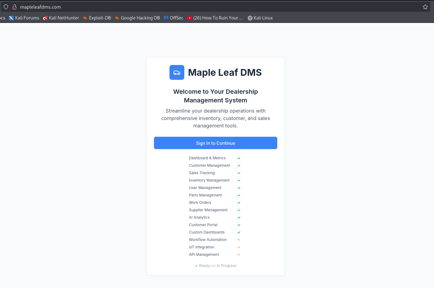
Task: Open the OffSec bookmark
Action: tap(173, 18)
